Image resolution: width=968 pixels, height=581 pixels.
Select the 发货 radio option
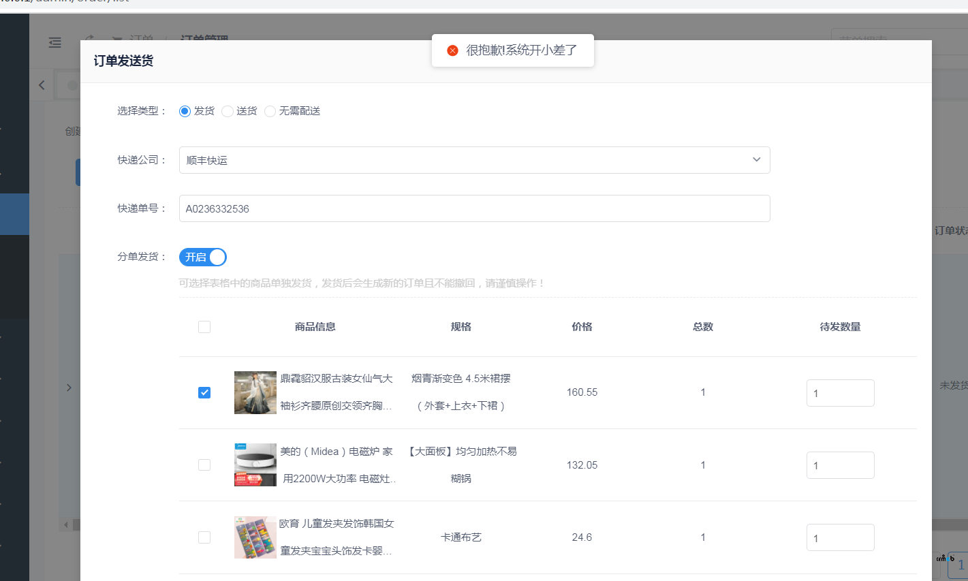pos(185,111)
